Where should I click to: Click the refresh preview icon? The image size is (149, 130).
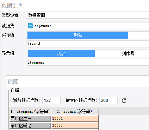124,100
